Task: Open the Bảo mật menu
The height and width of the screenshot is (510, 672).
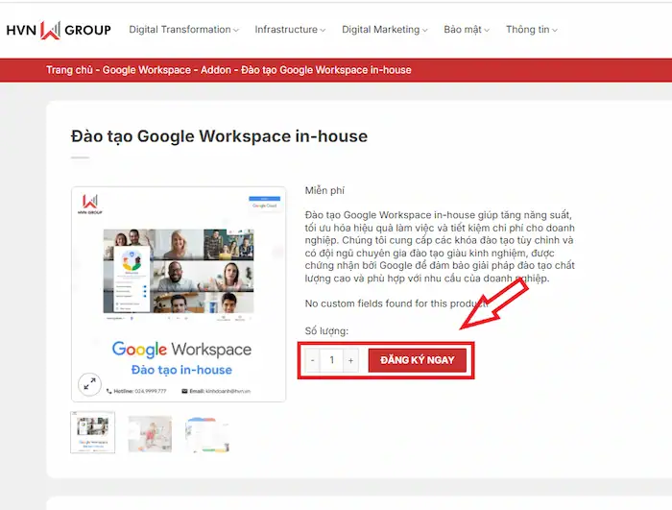Action: pyautogui.click(x=466, y=30)
